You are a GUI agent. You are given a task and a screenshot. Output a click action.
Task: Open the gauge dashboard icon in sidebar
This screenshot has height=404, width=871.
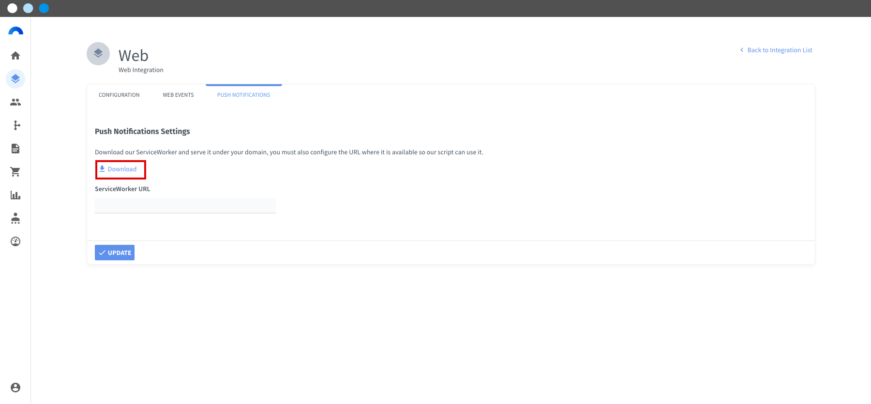15,241
